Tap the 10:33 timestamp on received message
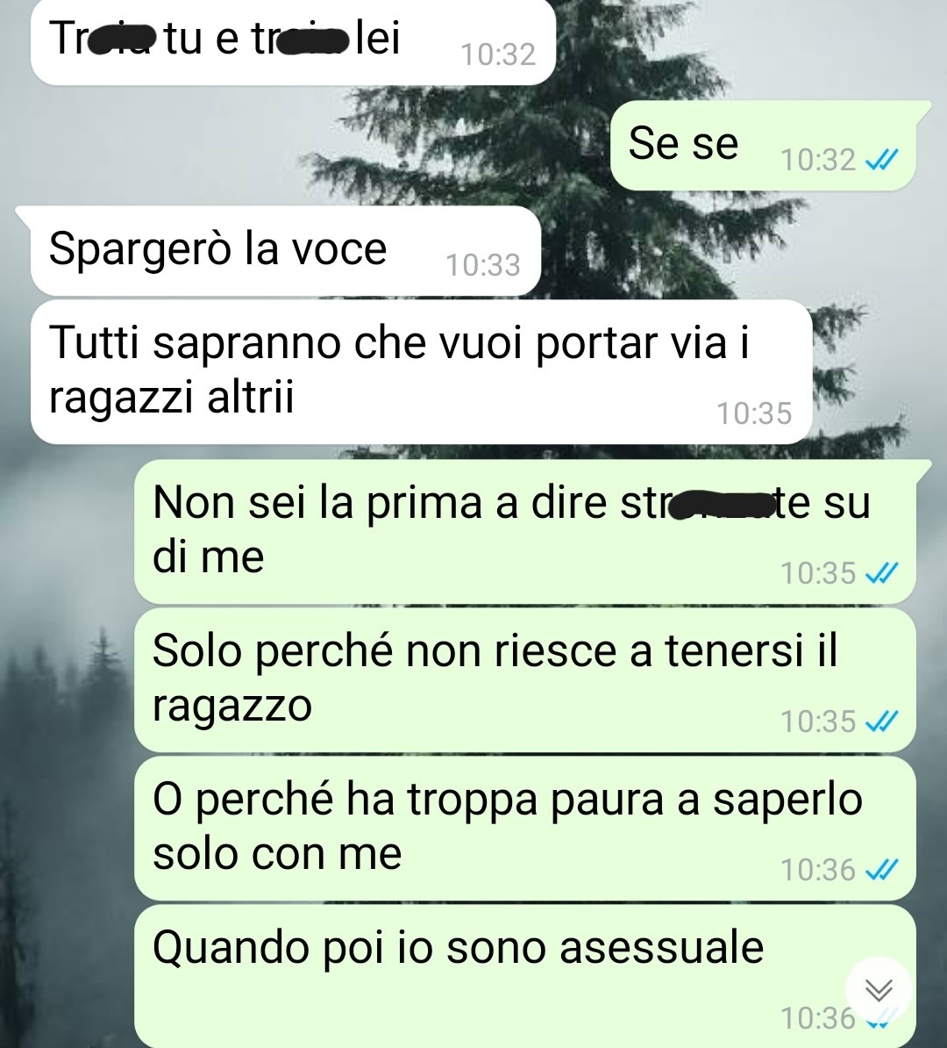This screenshot has width=947, height=1048. point(483,265)
